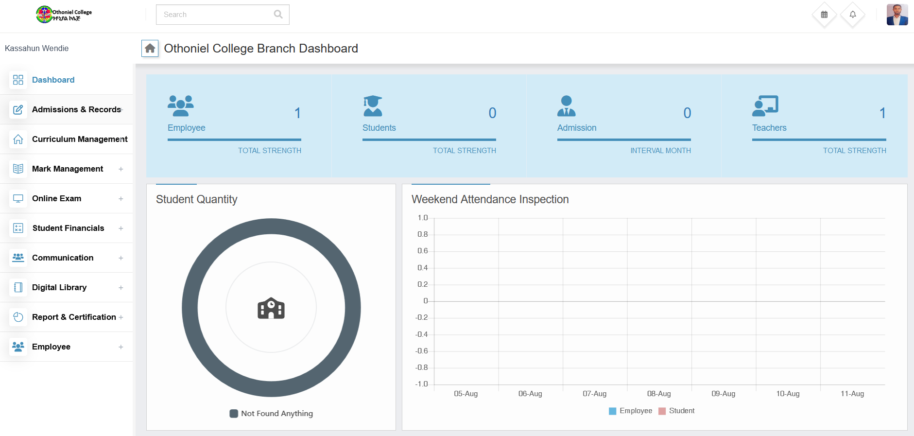Click the magnifier search icon
Screen dimensions: 914x436
(278, 15)
